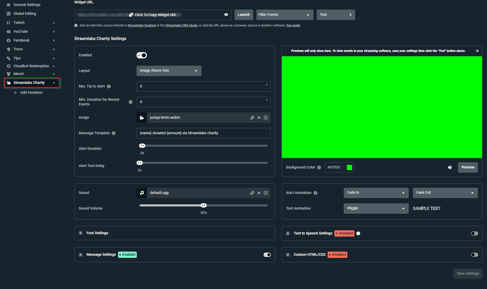Mute the alert preview audio
This screenshot has height=289, width=487.
[x=450, y=167]
